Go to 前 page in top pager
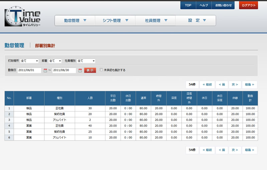The width and height of the screenshot is (267, 170). (222, 84)
